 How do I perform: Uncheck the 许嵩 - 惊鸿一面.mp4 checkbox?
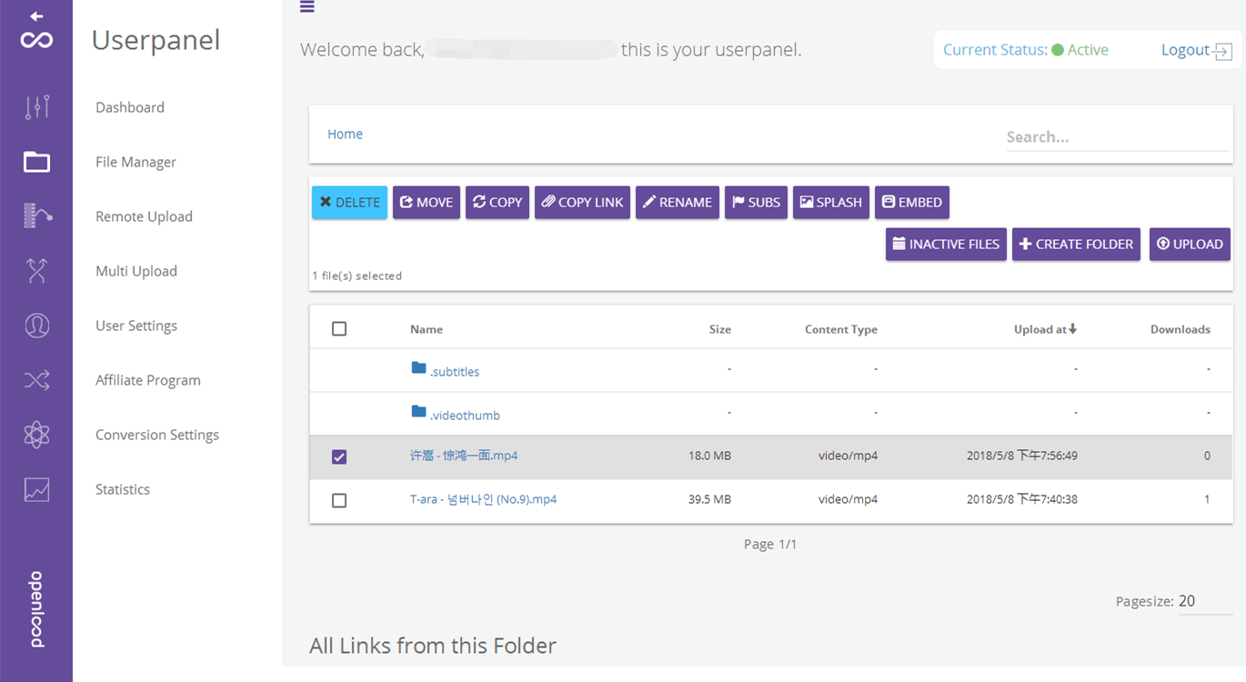click(x=339, y=456)
